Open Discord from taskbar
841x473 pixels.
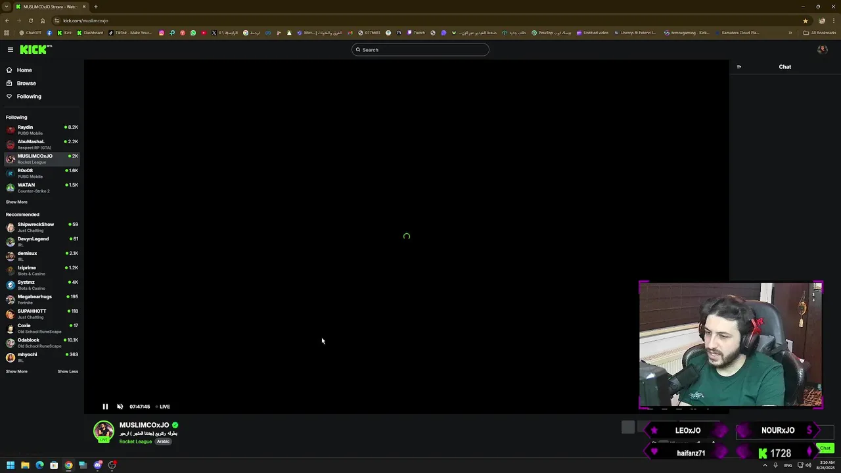click(x=97, y=465)
